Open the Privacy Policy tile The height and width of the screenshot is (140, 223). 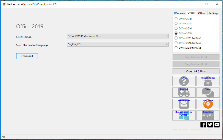[x=208, y=81]
